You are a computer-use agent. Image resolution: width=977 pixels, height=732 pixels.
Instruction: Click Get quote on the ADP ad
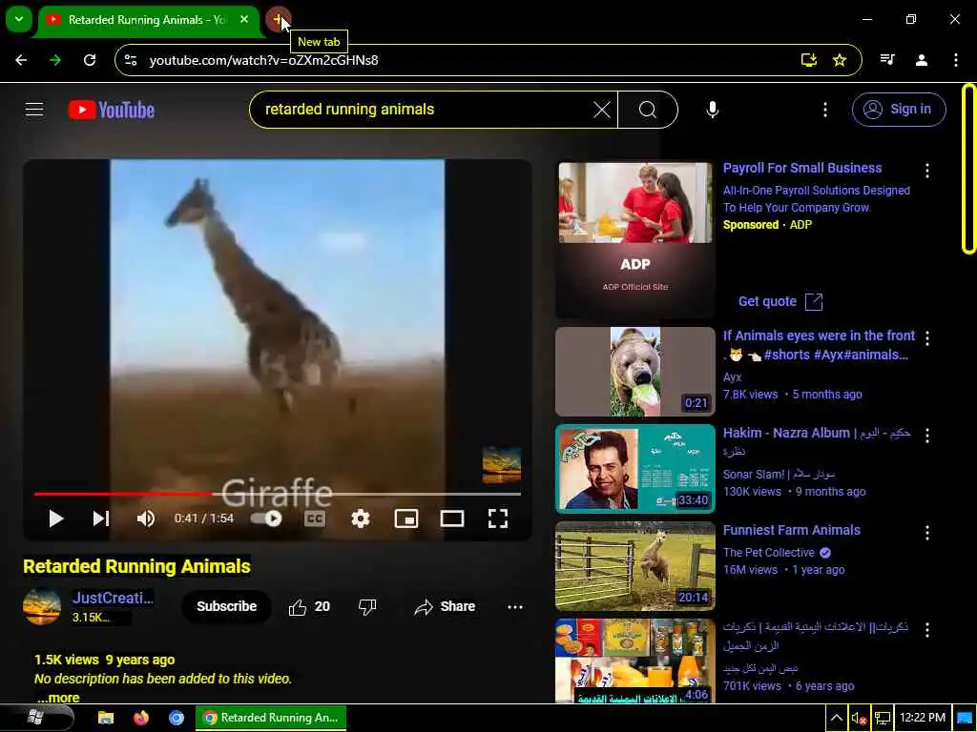tap(780, 302)
